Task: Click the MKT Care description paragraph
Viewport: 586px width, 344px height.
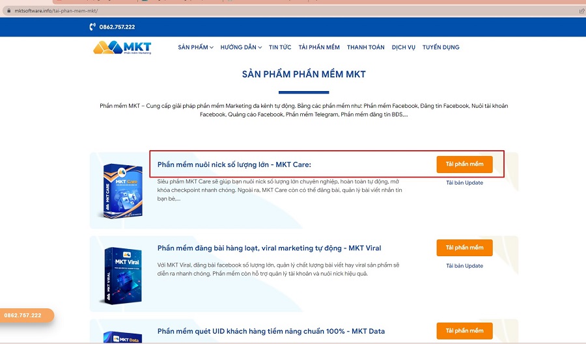Action: click(279, 191)
